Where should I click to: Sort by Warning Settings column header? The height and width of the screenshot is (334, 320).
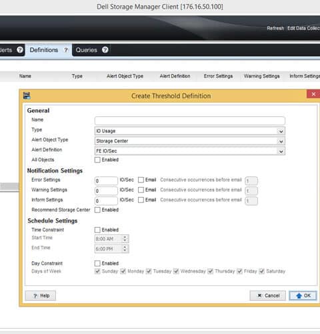pyautogui.click(x=262, y=76)
